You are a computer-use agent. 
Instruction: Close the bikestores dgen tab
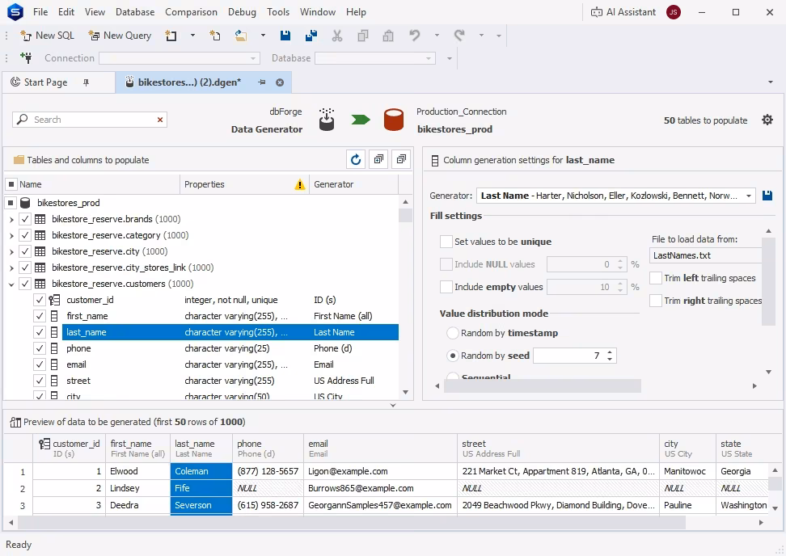pos(280,82)
